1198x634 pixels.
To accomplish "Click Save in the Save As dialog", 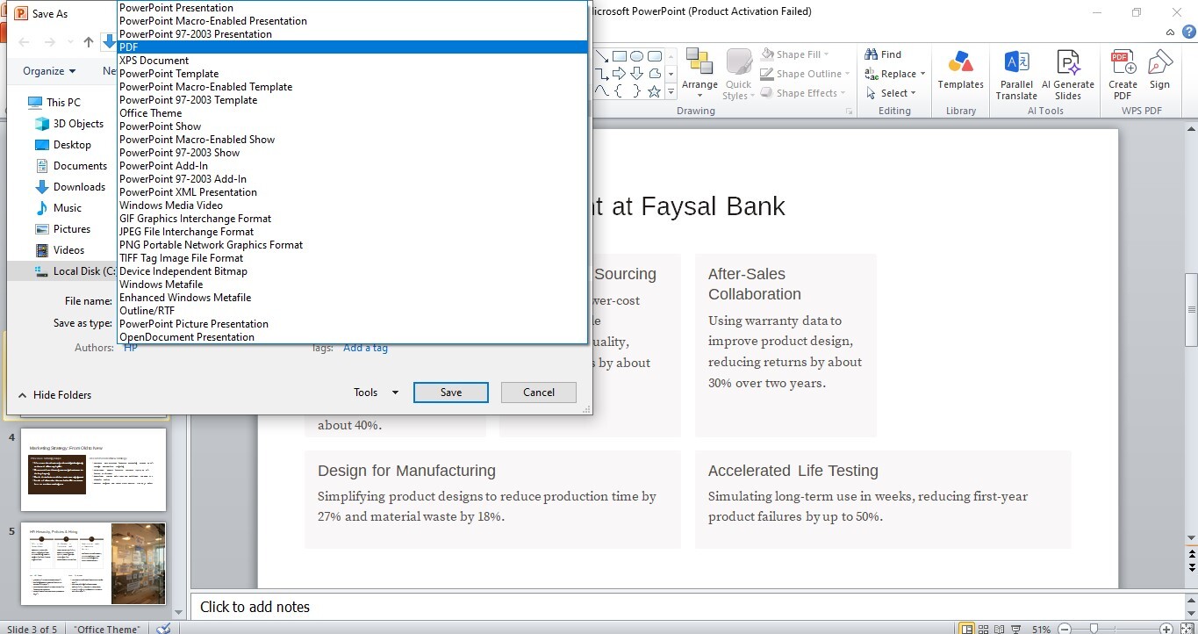I will (x=451, y=393).
